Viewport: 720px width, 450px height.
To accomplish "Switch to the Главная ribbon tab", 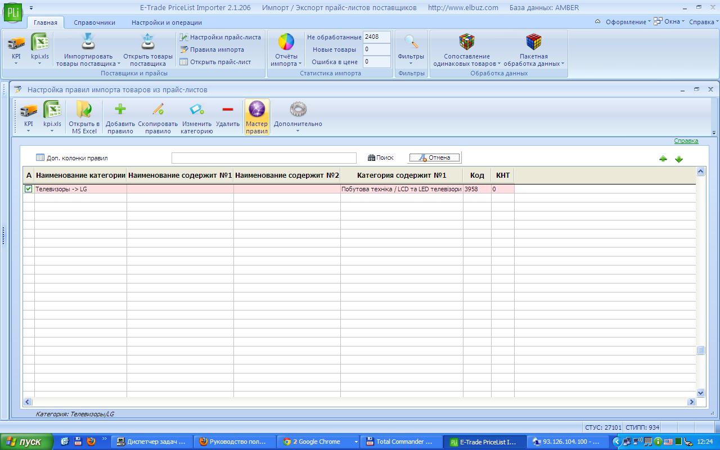I will coord(46,22).
